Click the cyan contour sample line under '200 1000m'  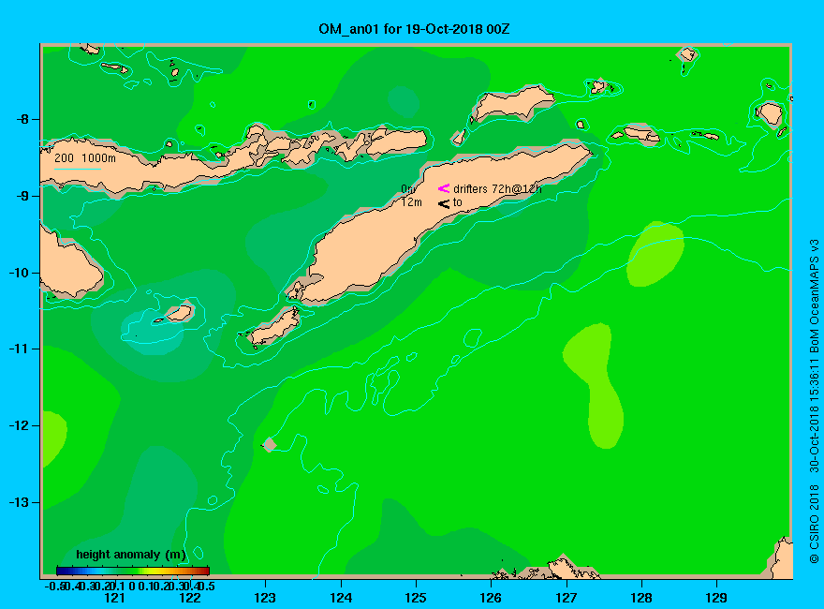[x=77, y=169]
